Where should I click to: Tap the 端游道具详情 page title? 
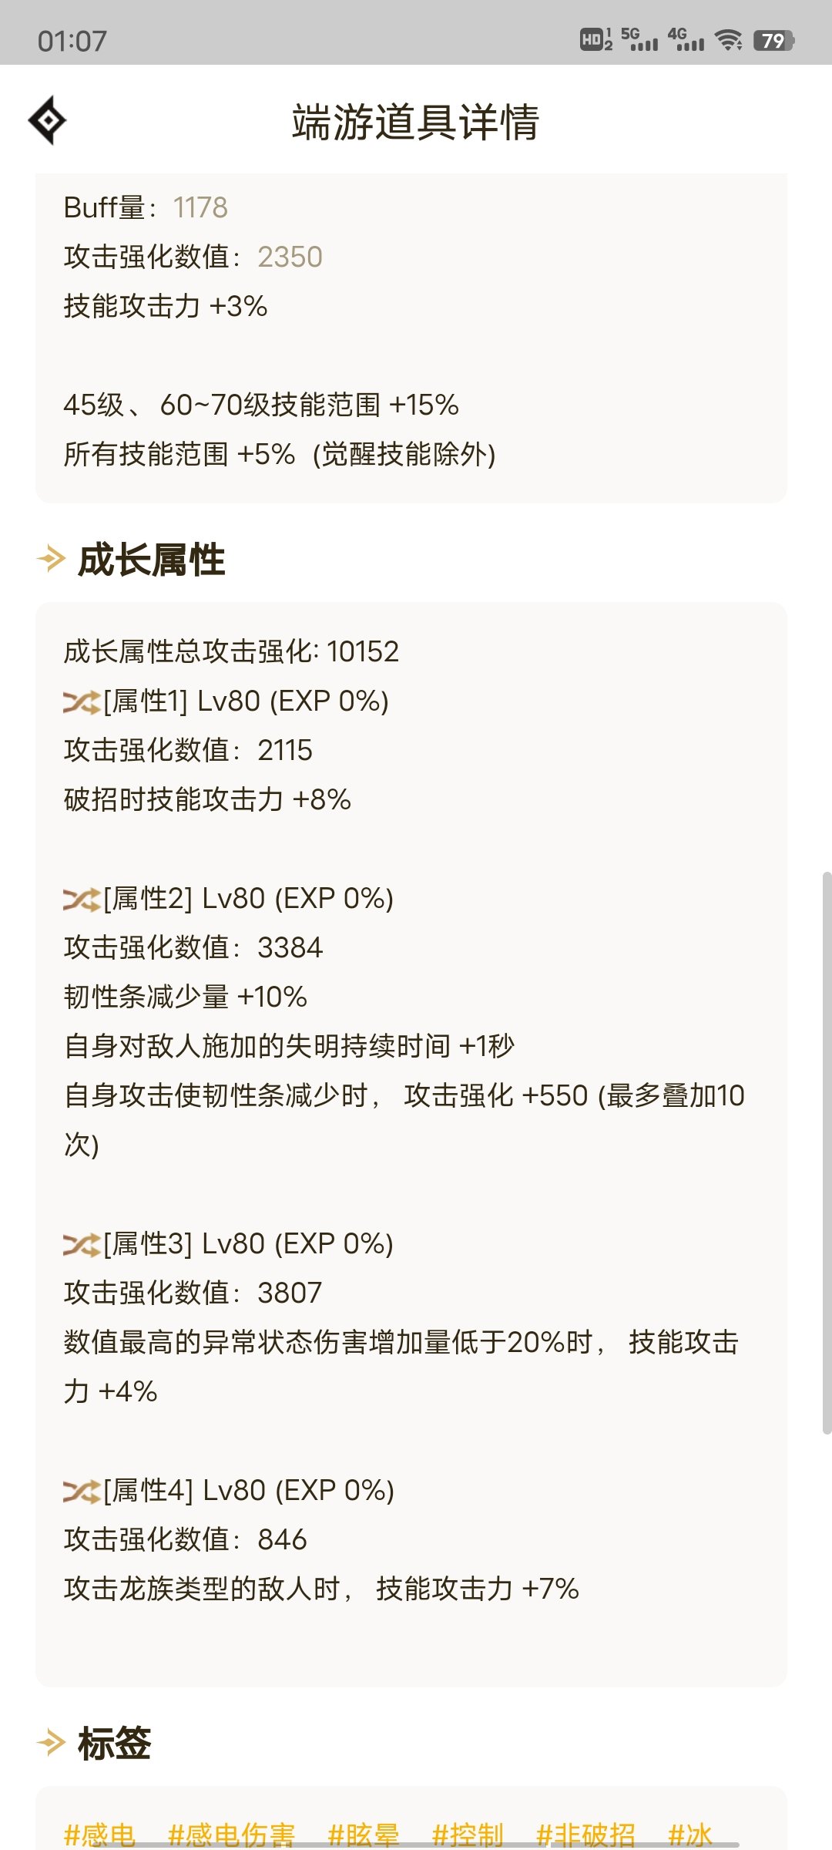point(415,122)
